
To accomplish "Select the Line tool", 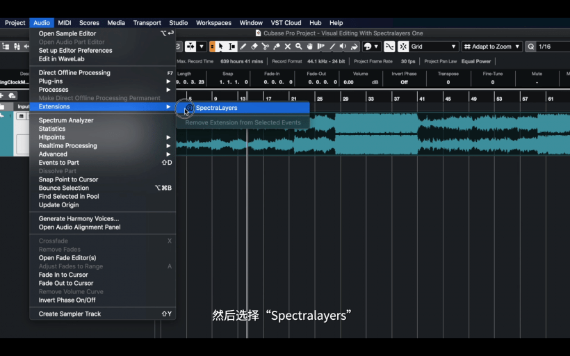I will 332,47.
